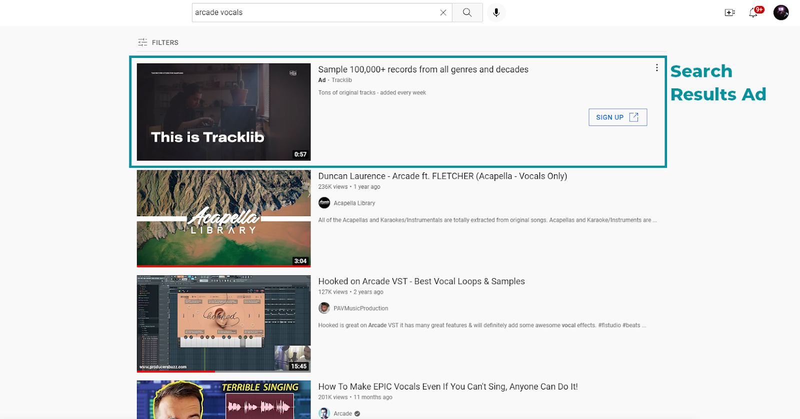This screenshot has height=419, width=800.
Task: Open the Tracklib ad three-dot menu
Action: click(x=656, y=68)
